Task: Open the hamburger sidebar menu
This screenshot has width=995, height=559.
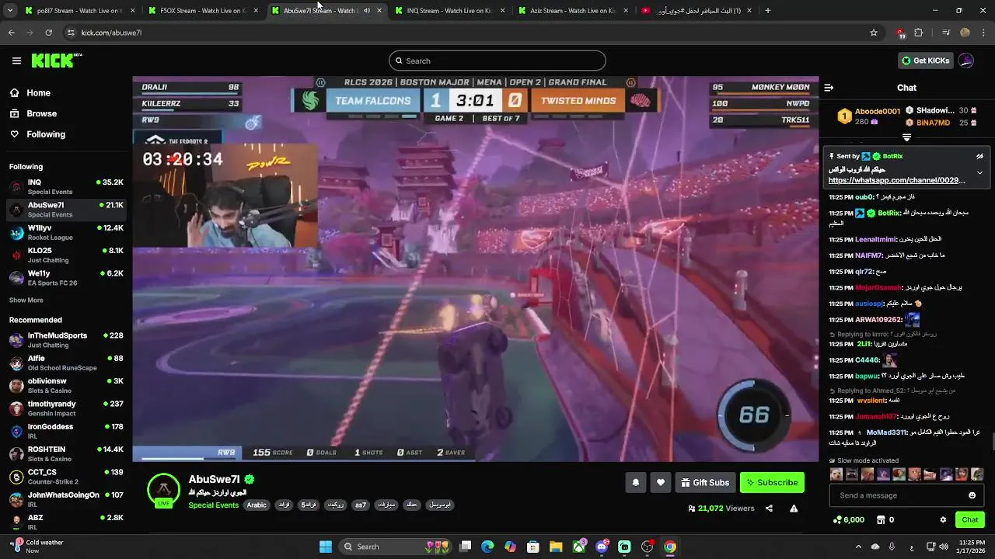Action: click(x=16, y=61)
